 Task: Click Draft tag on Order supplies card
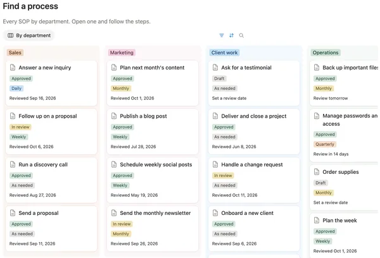point(320,183)
